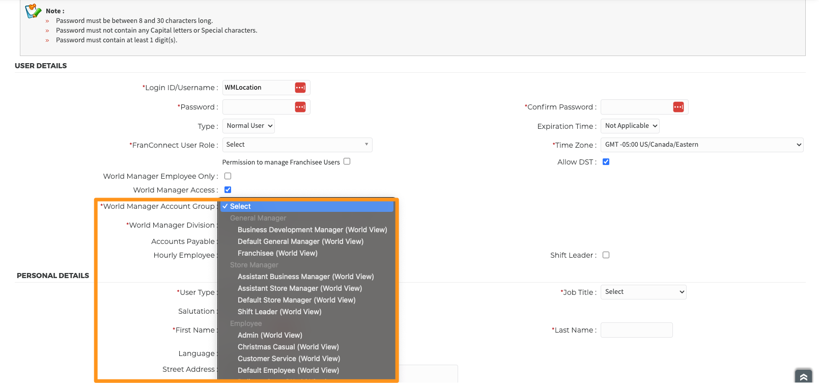Select Assistant Store Manager (World View)
This screenshot has height=383, width=819.
click(x=299, y=288)
